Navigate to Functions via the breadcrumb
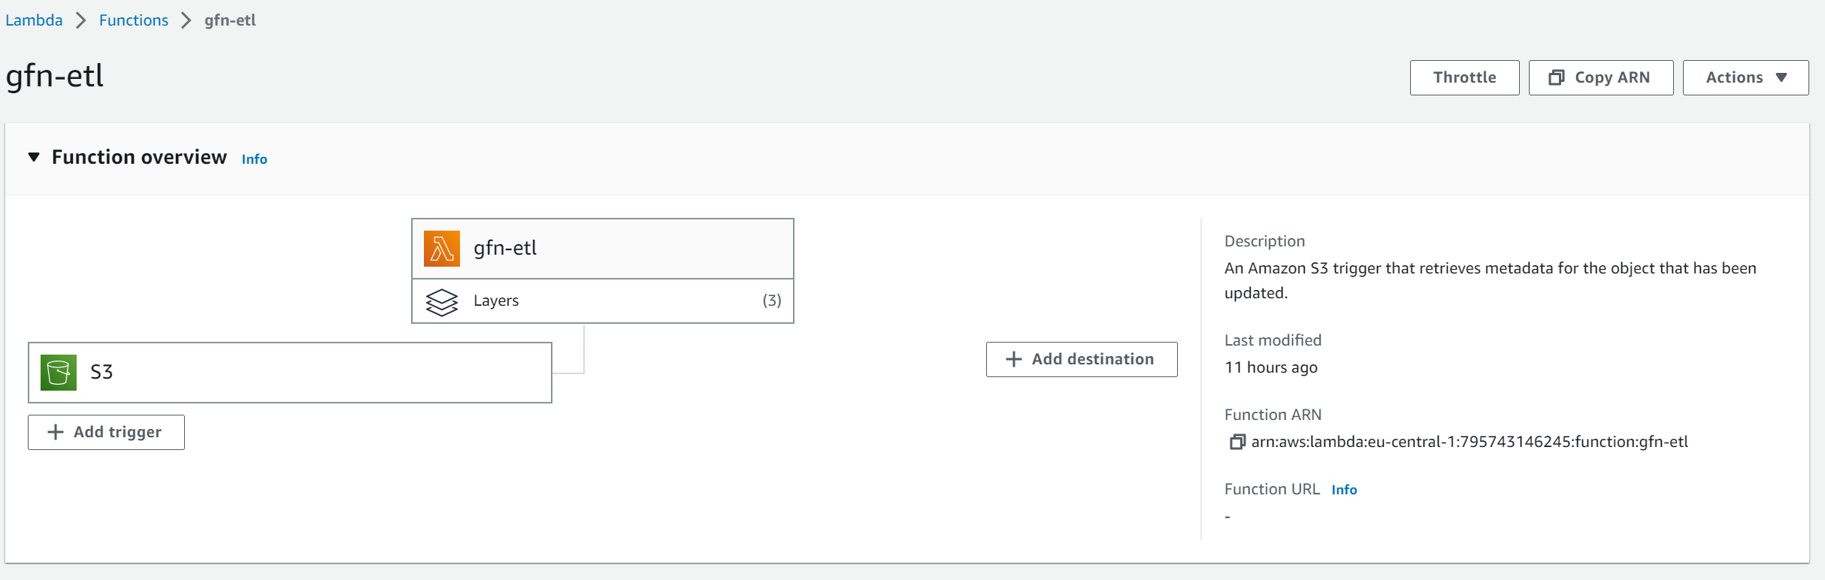The width and height of the screenshot is (1825, 580). 133,20
